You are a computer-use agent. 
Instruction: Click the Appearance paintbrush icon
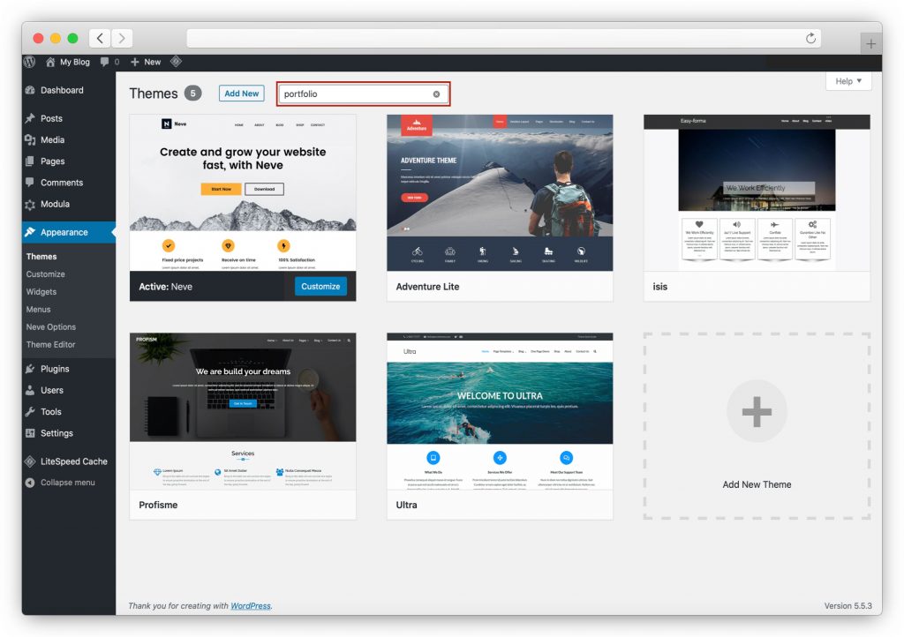(x=30, y=232)
